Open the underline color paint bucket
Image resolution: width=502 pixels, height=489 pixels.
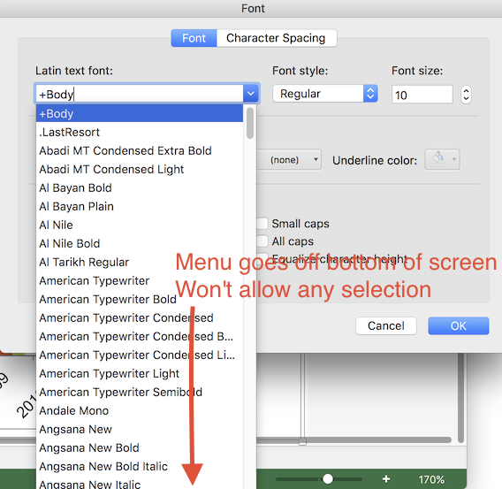[x=442, y=159]
